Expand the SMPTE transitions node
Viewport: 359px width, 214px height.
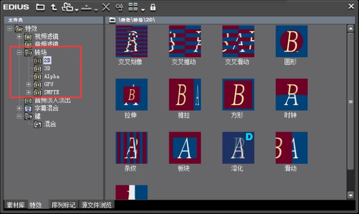point(29,92)
